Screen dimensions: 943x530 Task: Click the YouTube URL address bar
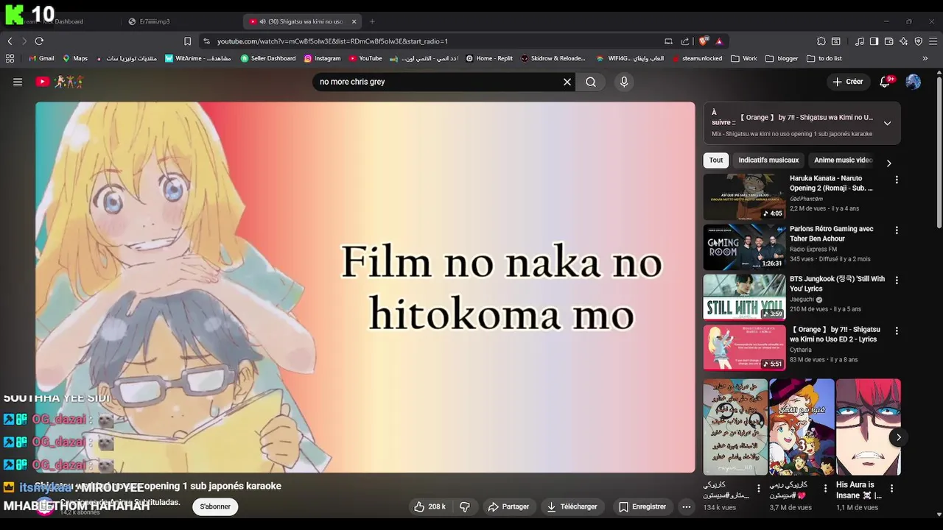[435, 41]
